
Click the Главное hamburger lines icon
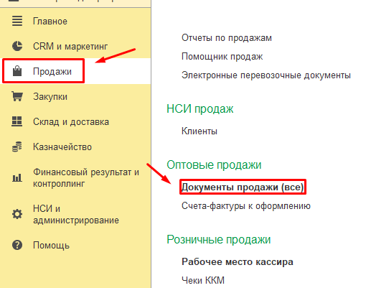click(17, 21)
